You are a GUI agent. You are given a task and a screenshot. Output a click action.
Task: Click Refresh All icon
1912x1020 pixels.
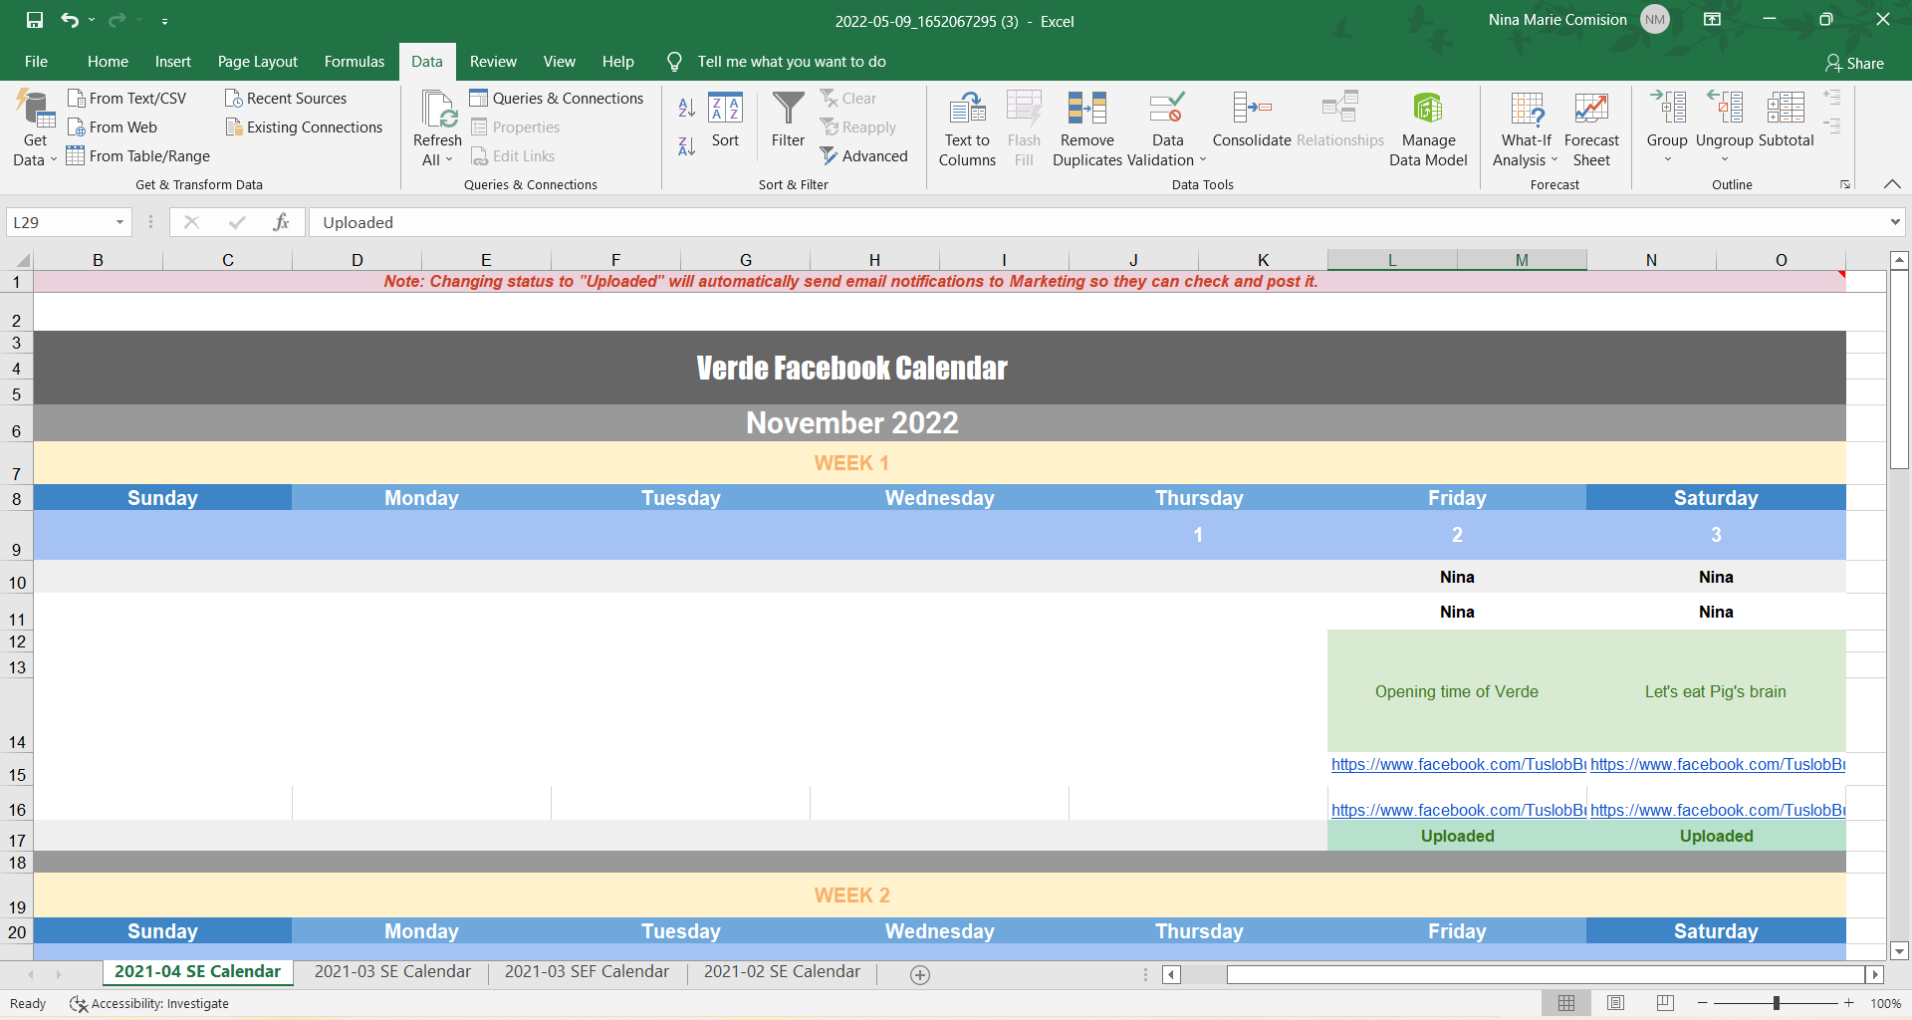point(437,109)
